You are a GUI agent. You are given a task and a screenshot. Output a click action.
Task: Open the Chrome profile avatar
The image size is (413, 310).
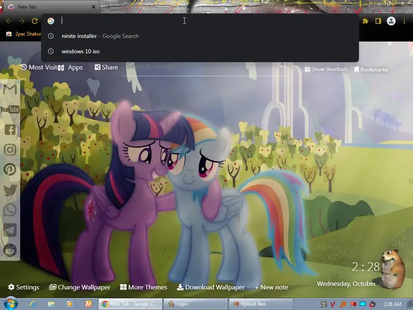click(x=391, y=21)
